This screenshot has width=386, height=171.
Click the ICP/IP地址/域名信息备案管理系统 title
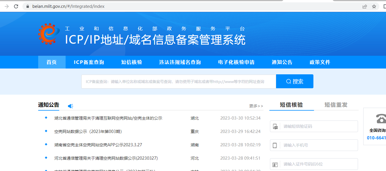[155, 40]
